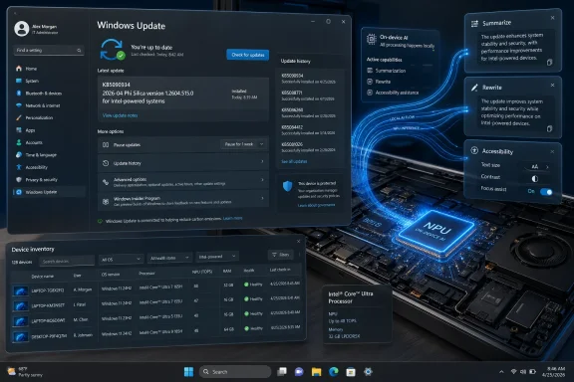The width and height of the screenshot is (574, 382).
Task: Click the Contrast half-circle icon
Action: click(x=534, y=178)
